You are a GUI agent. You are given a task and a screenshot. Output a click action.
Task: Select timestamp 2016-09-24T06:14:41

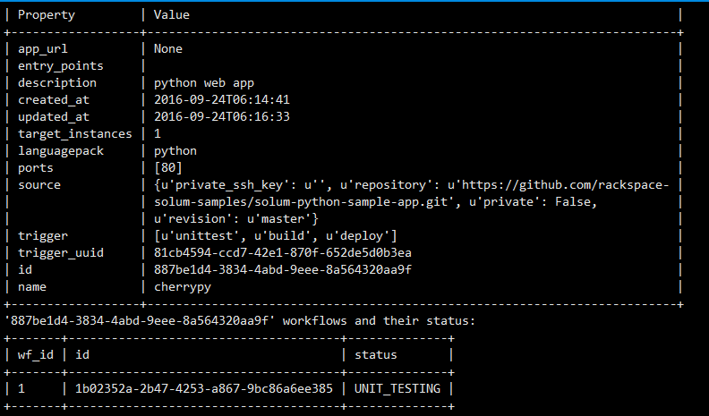click(222, 100)
